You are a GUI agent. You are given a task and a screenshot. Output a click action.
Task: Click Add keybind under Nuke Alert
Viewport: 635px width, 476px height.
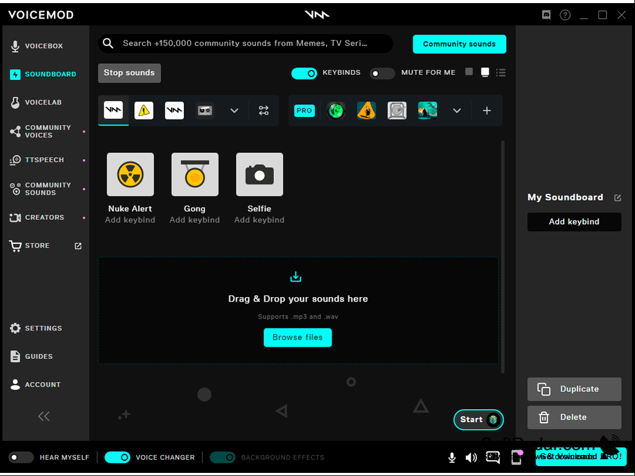(130, 220)
